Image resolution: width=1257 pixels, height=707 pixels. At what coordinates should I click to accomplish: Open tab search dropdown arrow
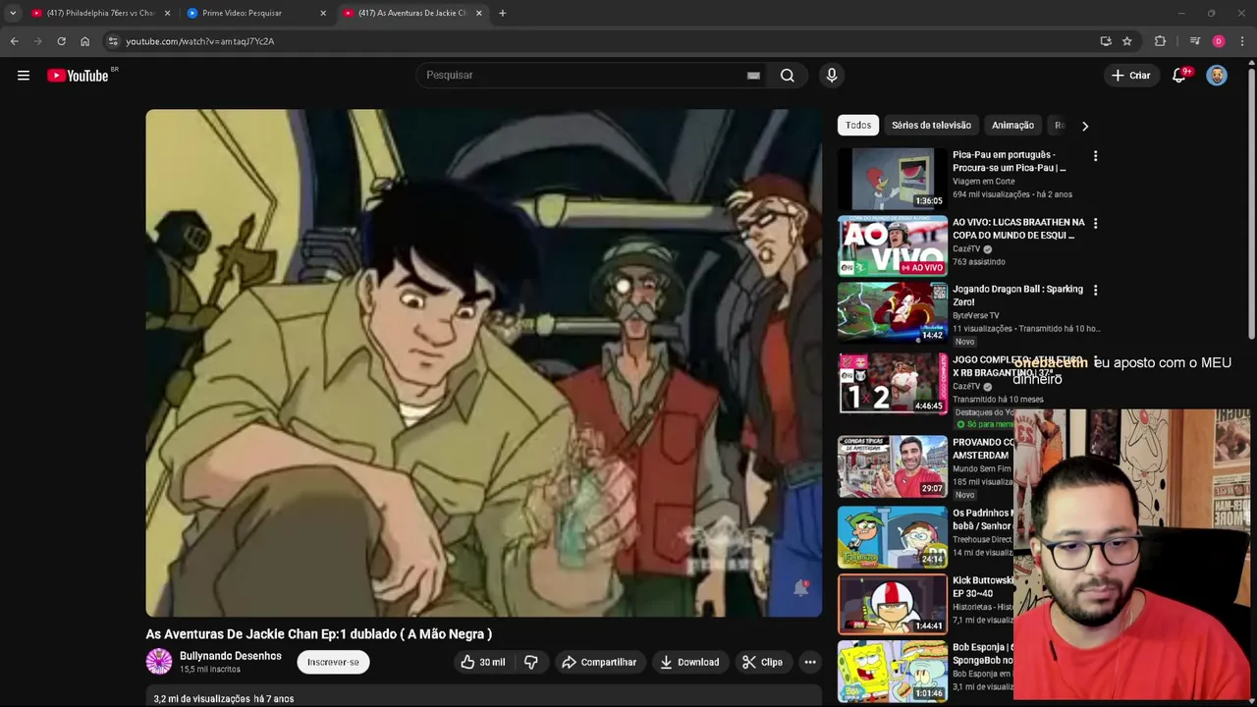pos(13,13)
